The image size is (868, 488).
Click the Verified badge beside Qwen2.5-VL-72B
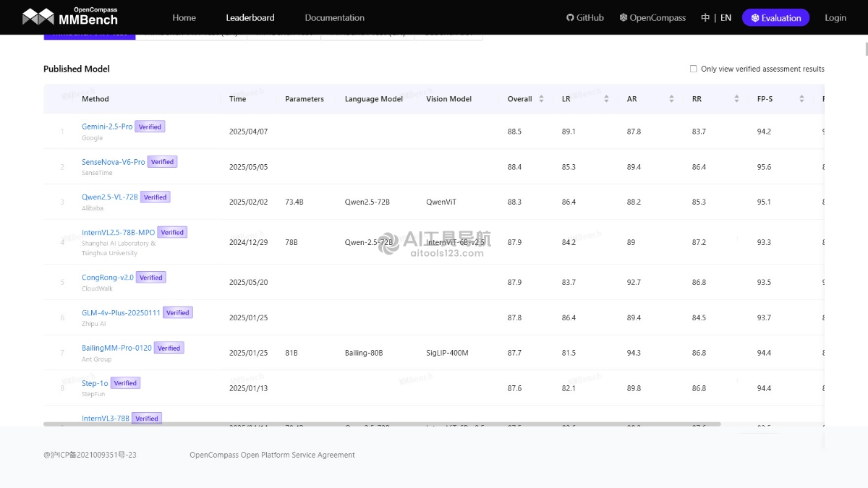point(155,197)
